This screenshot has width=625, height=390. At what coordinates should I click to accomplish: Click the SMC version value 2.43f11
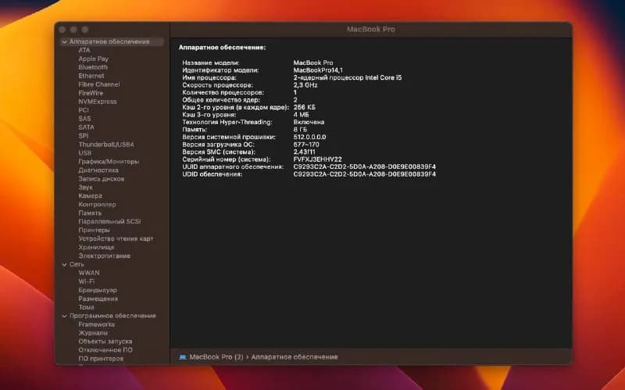pos(304,152)
